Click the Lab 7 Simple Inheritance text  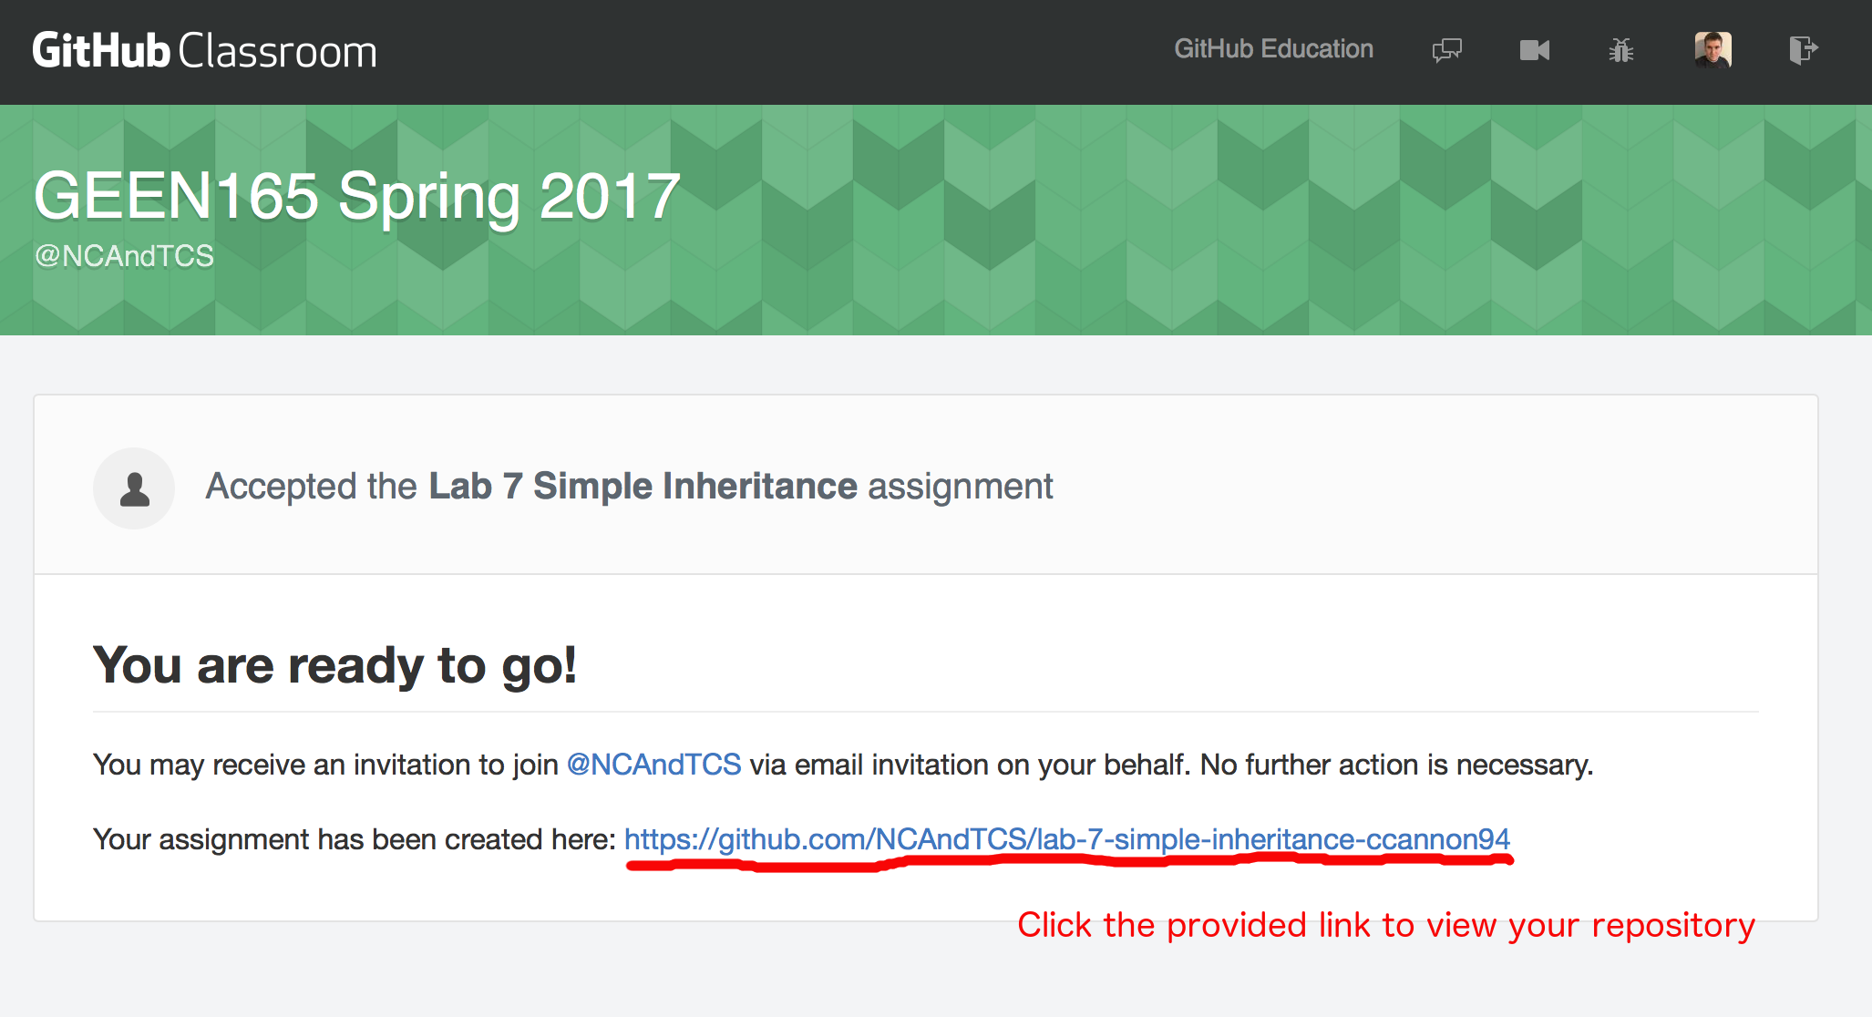tap(643, 487)
